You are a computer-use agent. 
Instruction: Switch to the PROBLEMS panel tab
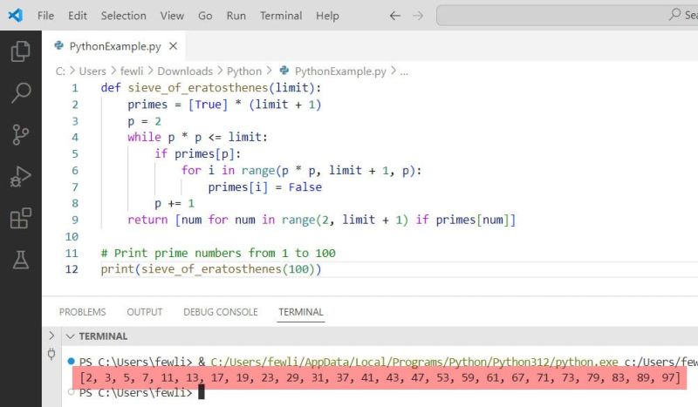[82, 312]
